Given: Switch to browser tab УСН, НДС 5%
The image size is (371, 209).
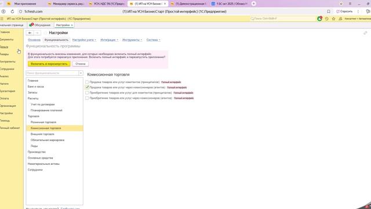Looking at the screenshot, I should (107, 4).
